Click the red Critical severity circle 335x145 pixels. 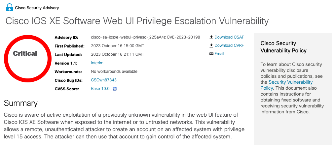[28, 58]
